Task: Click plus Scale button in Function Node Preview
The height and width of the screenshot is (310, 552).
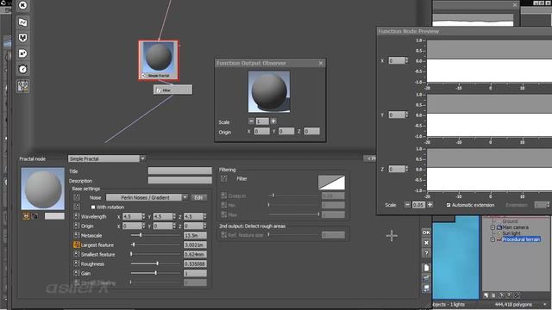Action: pos(430,205)
